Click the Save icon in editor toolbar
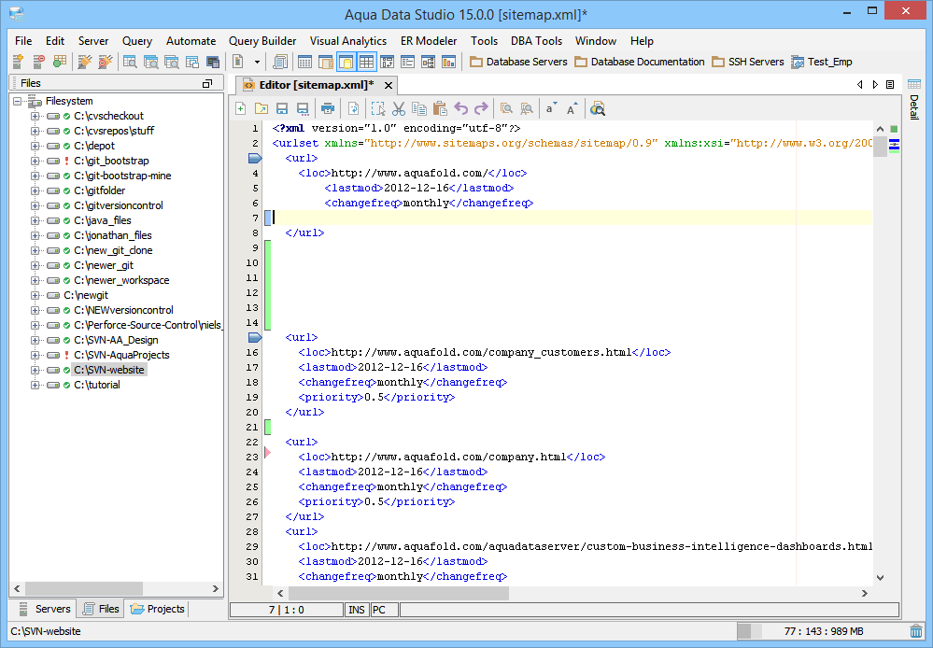Viewport: 933px width, 648px height. [281, 108]
